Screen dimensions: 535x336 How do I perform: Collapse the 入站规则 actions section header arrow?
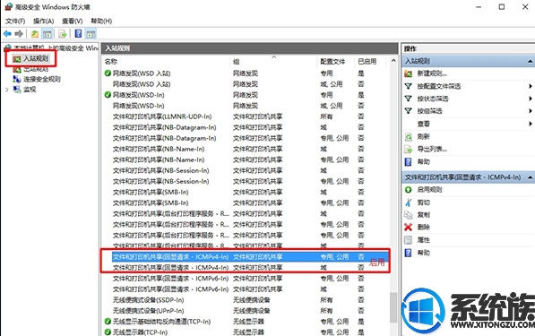(x=530, y=62)
